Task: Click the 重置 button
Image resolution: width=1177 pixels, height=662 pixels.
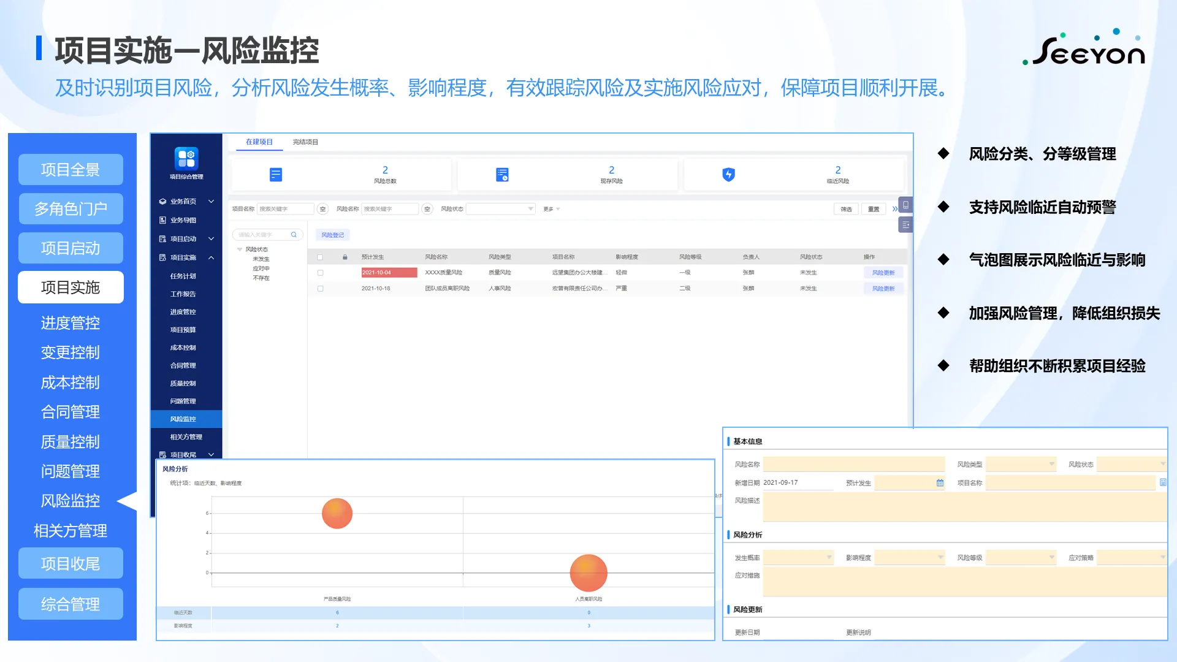Action: (x=874, y=209)
